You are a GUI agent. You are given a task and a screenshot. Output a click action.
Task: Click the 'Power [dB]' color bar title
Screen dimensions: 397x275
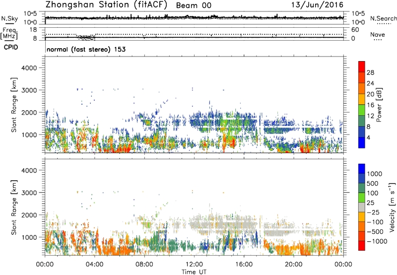379,105
